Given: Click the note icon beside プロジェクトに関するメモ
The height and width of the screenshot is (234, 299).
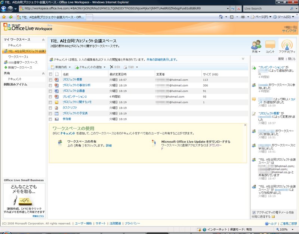Looking at the screenshot, I should coord(56,102).
